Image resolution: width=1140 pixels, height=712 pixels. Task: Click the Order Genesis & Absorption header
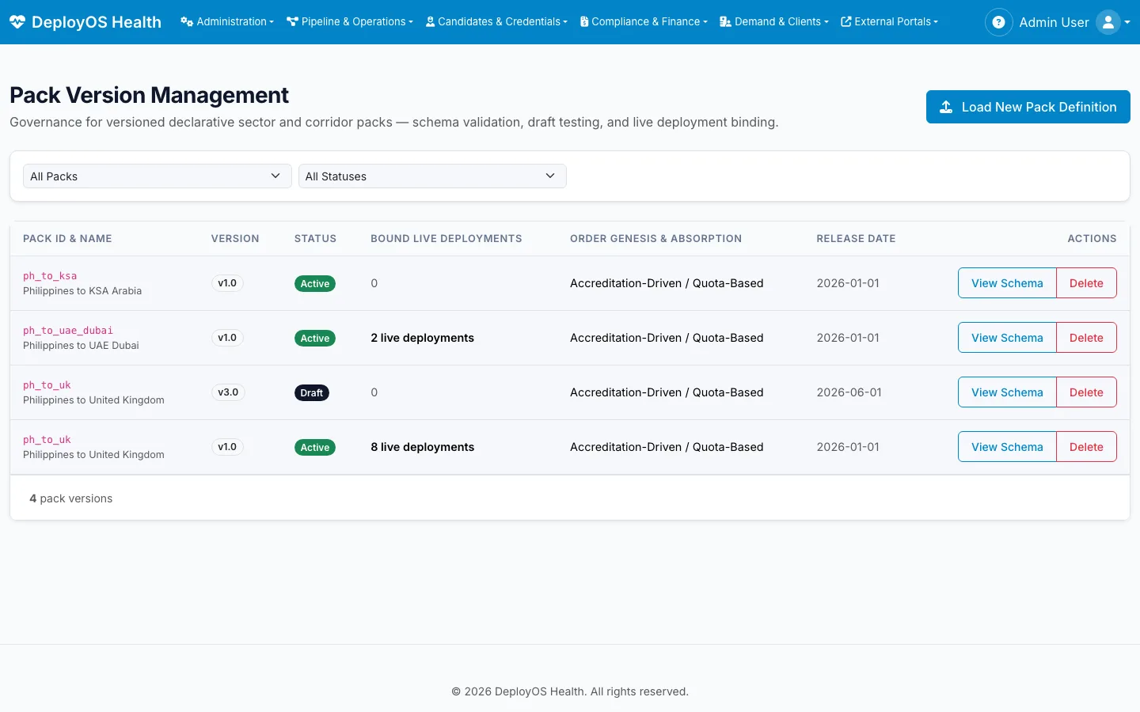(x=655, y=238)
